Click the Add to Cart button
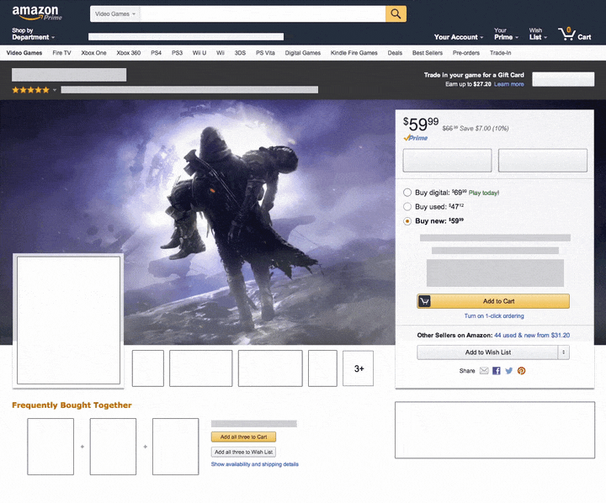 [x=493, y=301]
